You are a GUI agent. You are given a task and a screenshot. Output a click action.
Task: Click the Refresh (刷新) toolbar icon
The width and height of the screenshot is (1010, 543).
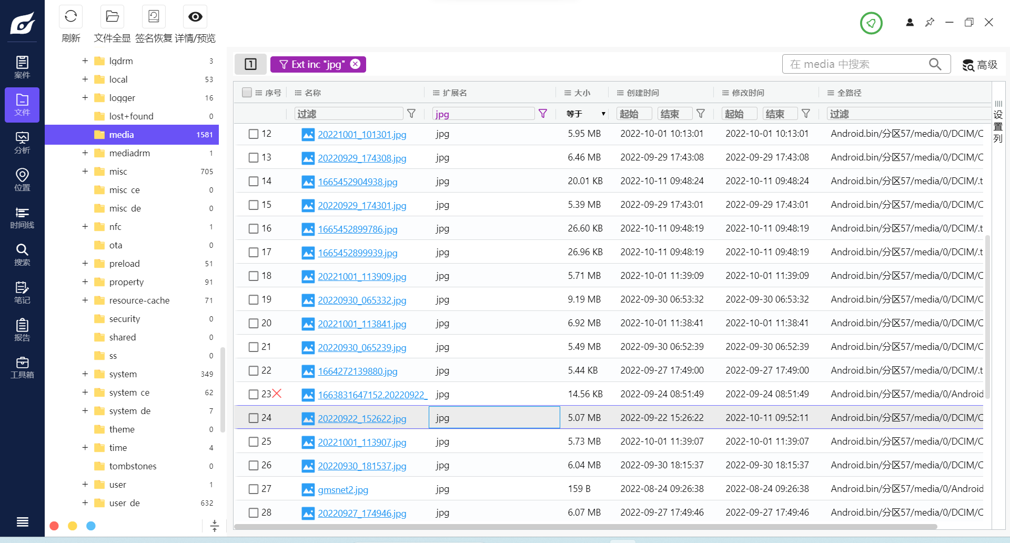click(x=70, y=17)
